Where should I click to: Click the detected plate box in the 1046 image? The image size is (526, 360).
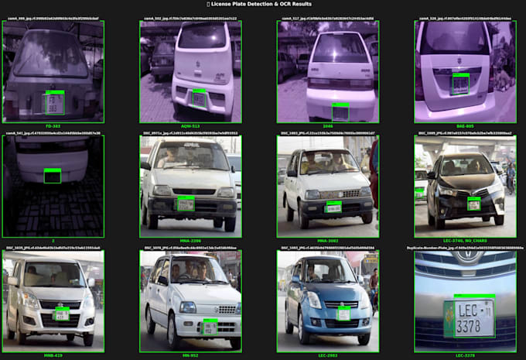click(340, 114)
